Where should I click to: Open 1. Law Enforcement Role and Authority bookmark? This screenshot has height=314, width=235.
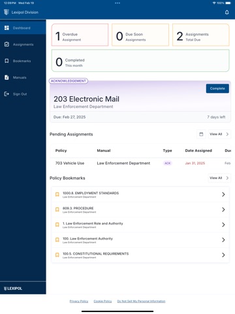140,224
